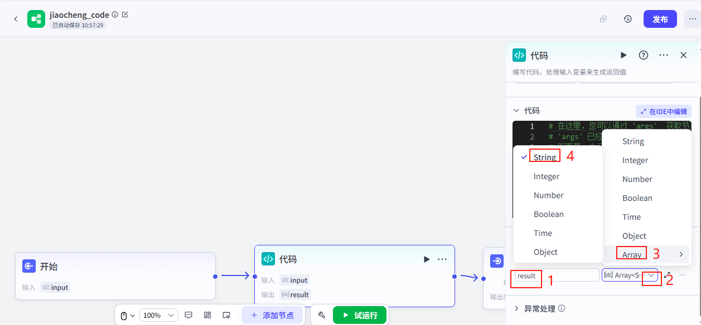The width and height of the screenshot is (701, 325).
Task: Collapse the 代码 section
Action: [x=516, y=111]
